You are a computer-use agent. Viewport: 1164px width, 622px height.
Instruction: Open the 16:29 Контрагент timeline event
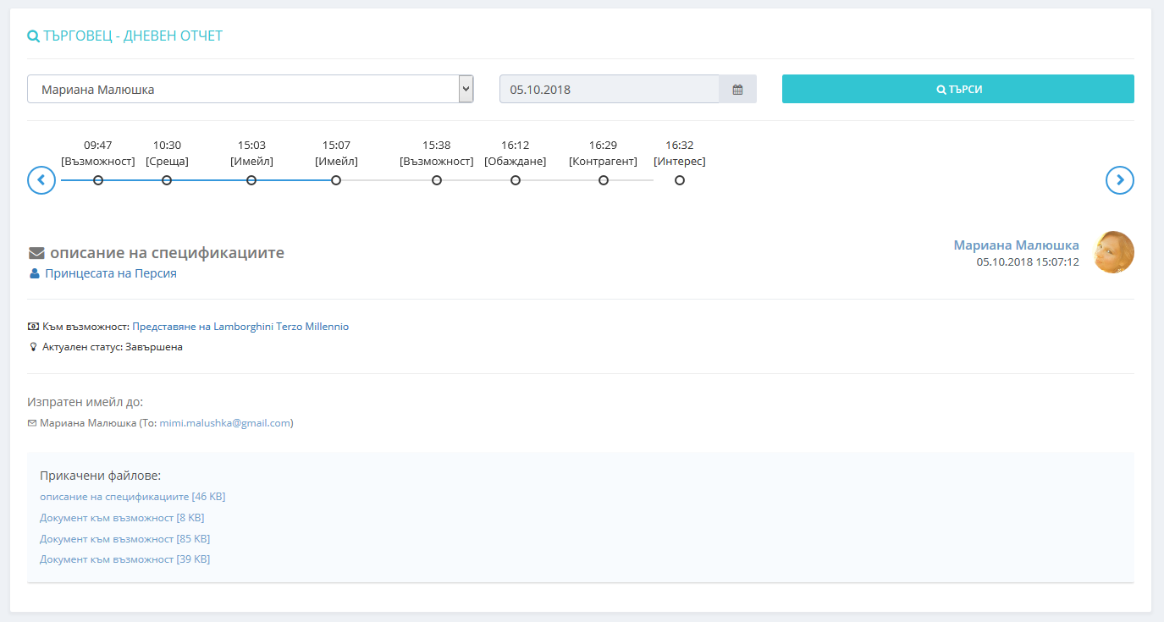604,180
